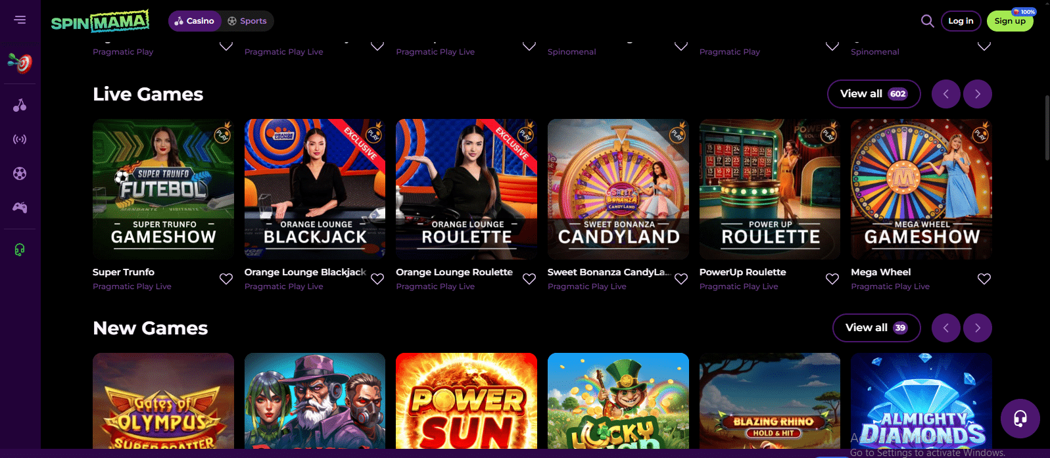The image size is (1050, 458).
Task: Toggle favorite heart for Orange Lounge Blackjack
Action: (x=377, y=279)
